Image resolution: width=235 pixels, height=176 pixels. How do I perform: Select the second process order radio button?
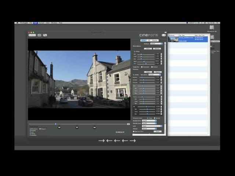coord(155,118)
